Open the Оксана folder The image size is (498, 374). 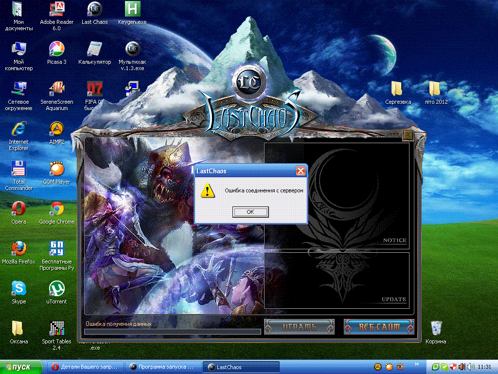(19, 332)
